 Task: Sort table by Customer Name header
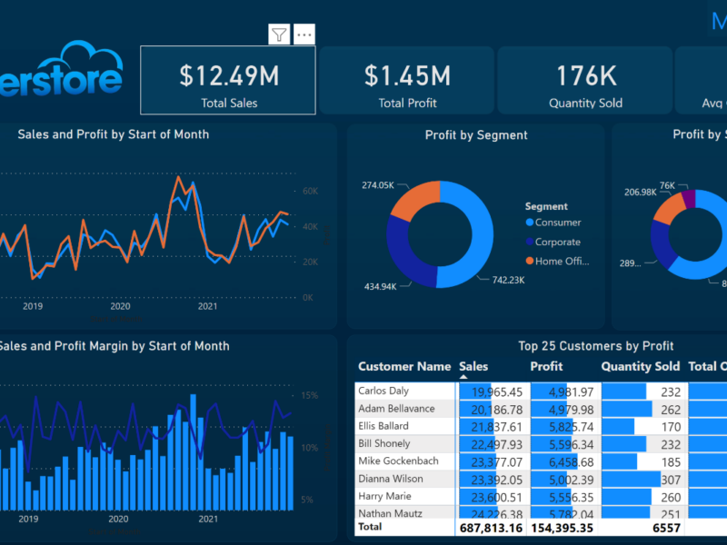[x=403, y=366]
